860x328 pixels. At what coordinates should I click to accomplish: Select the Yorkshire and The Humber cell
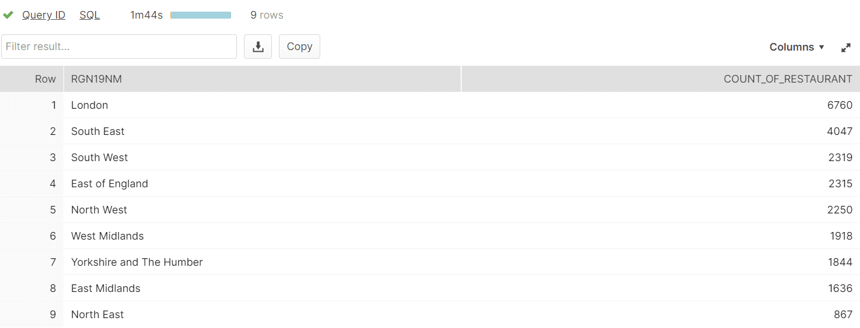point(262,262)
